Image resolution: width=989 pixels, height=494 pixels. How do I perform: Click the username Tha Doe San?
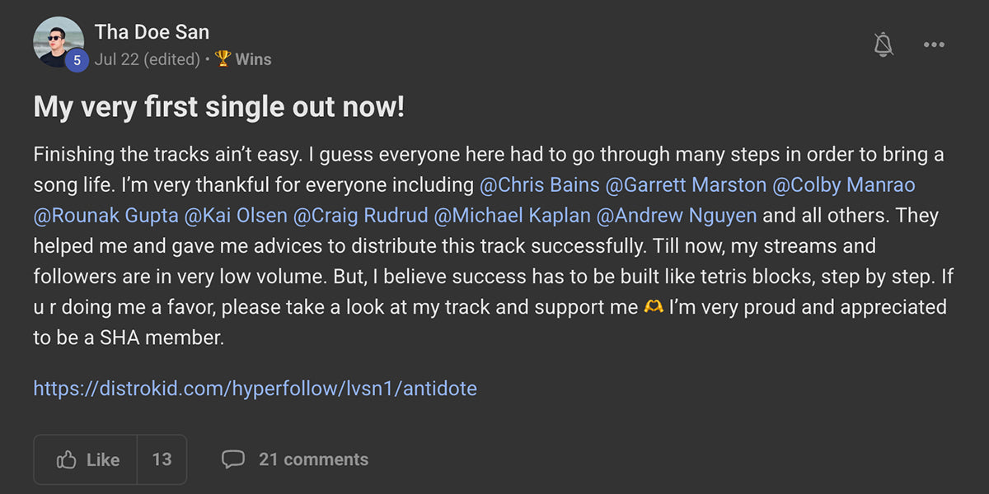152,31
